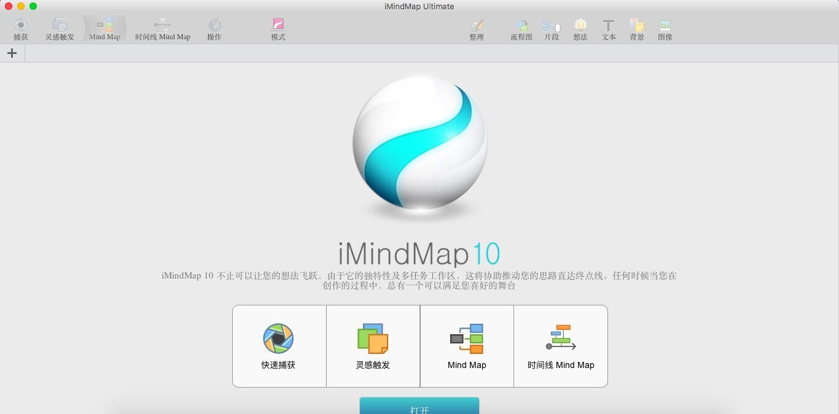Screen dimensions: 839x414
Task: Choose the 灵感触发 creation card
Action: point(372,345)
